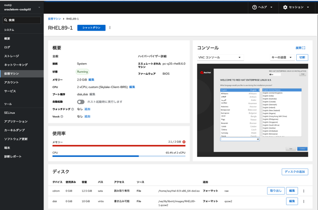
Task: Go to ネットワーキング in sidebar
Action: (x=22, y=65)
